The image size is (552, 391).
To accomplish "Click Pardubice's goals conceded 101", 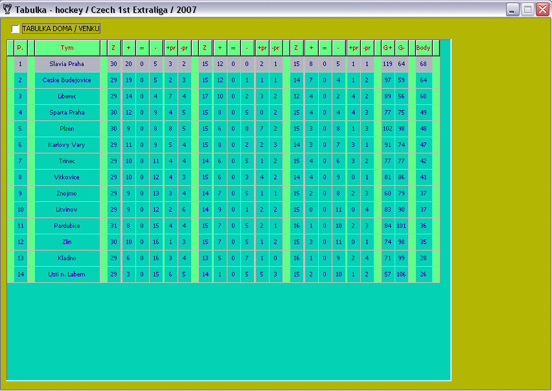I will tap(401, 226).
